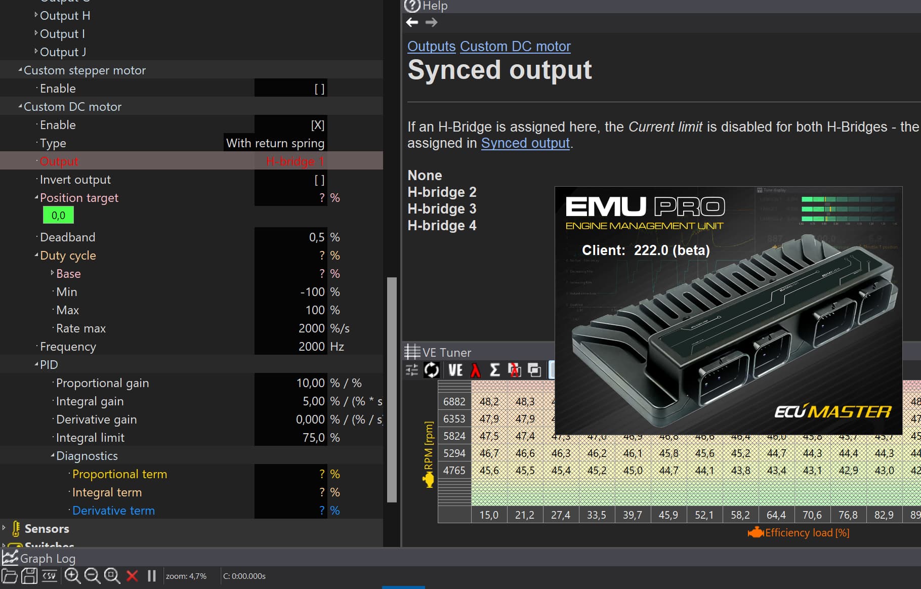Viewport: 921px width, 589px height.
Task: Collapse Duty cycle node
Action: [36, 255]
